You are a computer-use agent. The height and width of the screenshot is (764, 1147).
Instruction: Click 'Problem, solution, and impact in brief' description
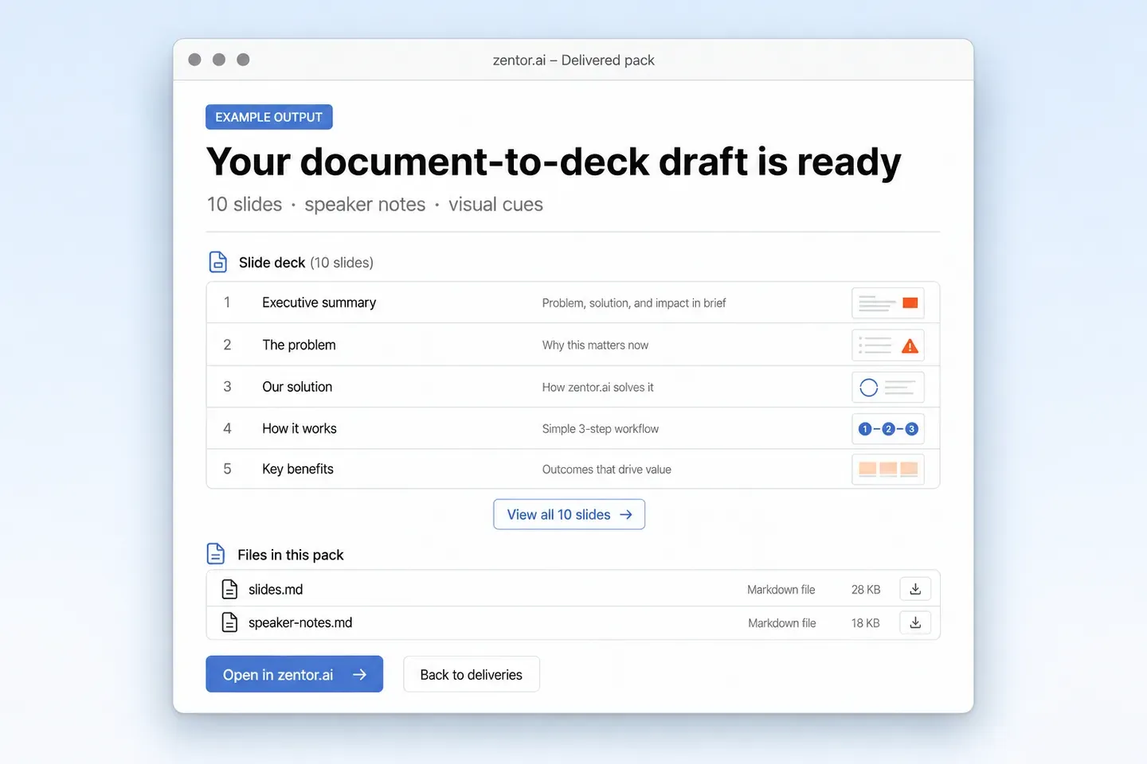tap(634, 303)
